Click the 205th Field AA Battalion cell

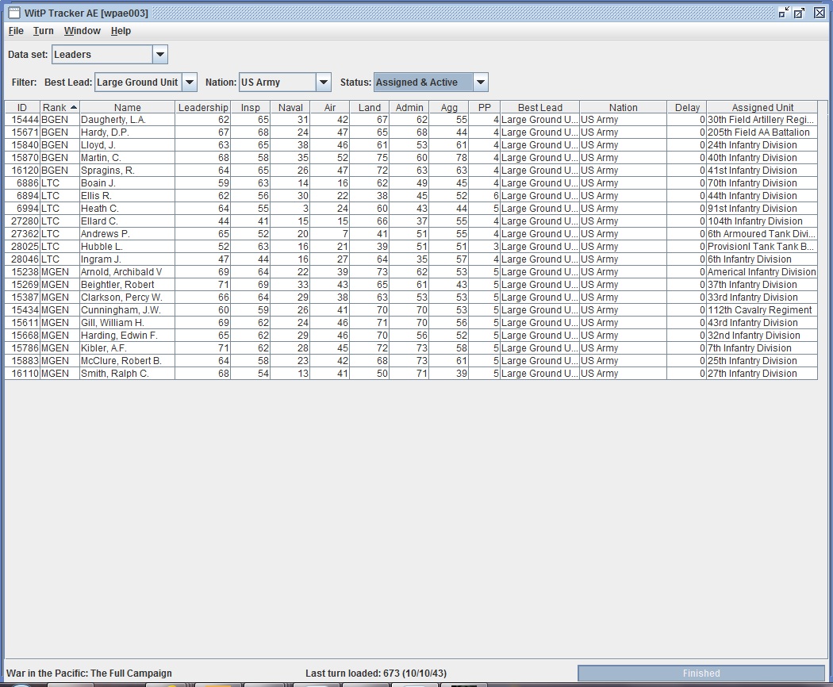(762, 132)
